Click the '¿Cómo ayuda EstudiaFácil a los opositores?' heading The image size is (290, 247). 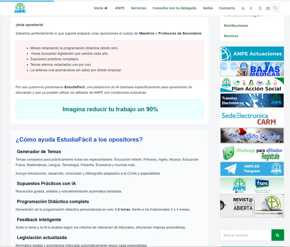click(x=79, y=139)
